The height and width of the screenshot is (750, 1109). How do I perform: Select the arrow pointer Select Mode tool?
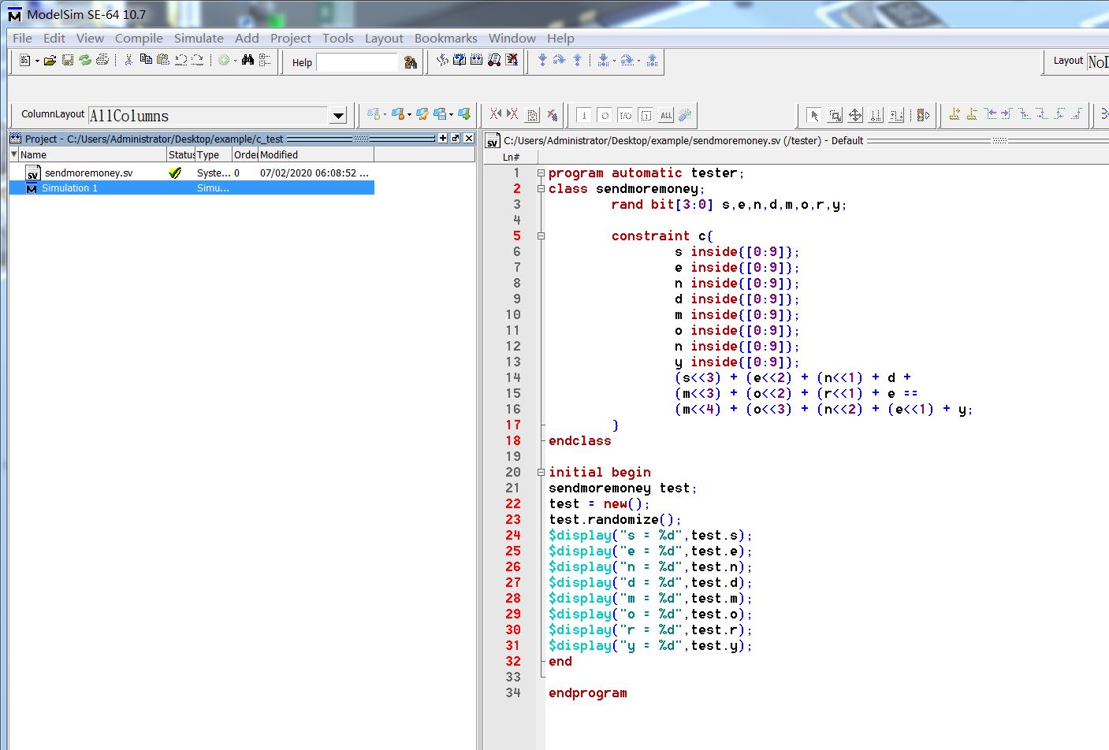814,115
